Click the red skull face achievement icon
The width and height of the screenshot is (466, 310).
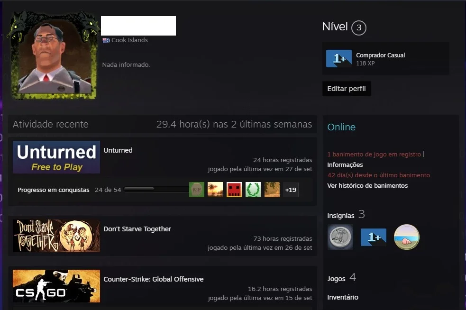click(234, 190)
